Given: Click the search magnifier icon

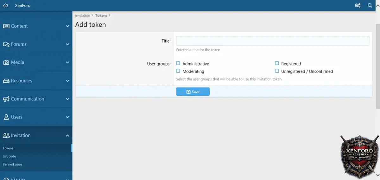Looking at the screenshot, I should click(370, 5).
